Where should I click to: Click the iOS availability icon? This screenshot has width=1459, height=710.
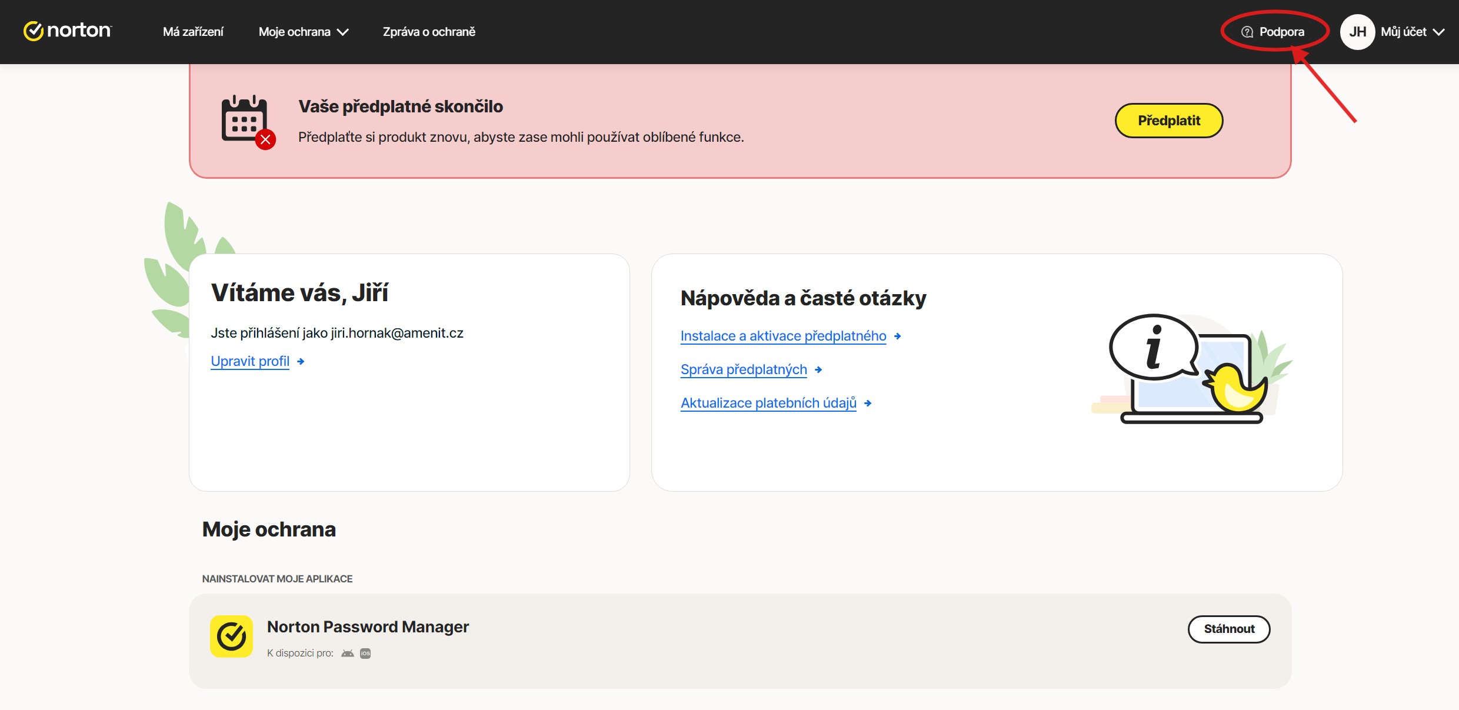pos(365,654)
